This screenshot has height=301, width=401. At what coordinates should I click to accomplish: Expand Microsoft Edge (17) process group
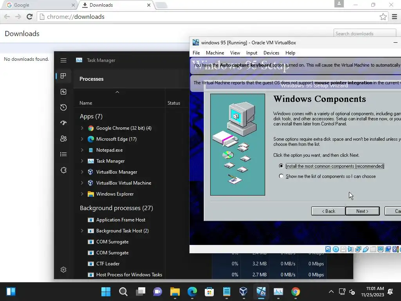(82, 139)
